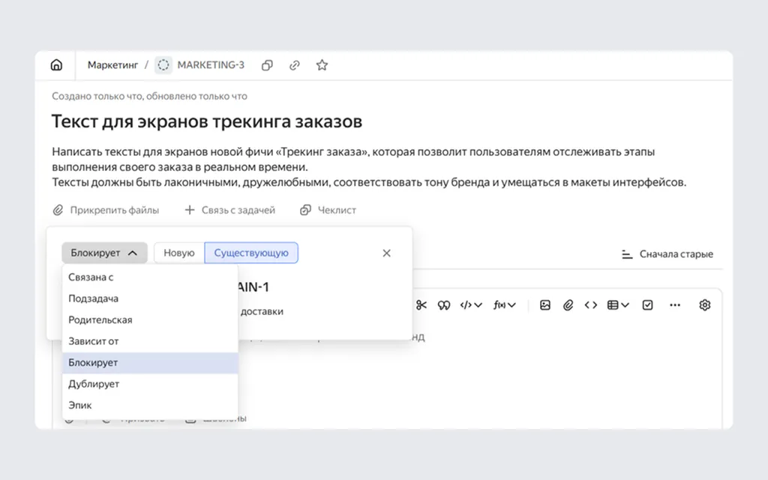This screenshot has height=480, width=768.
Task: Open the editor settings gear icon
Action: pyautogui.click(x=705, y=305)
